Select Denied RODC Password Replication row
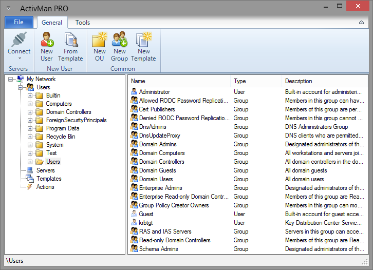Image resolution: width=373 pixels, height=270 pixels. pyautogui.click(x=248, y=118)
